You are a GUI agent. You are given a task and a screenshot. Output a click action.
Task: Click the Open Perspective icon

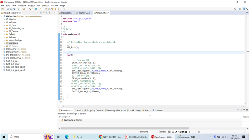click(x=240, y=9)
